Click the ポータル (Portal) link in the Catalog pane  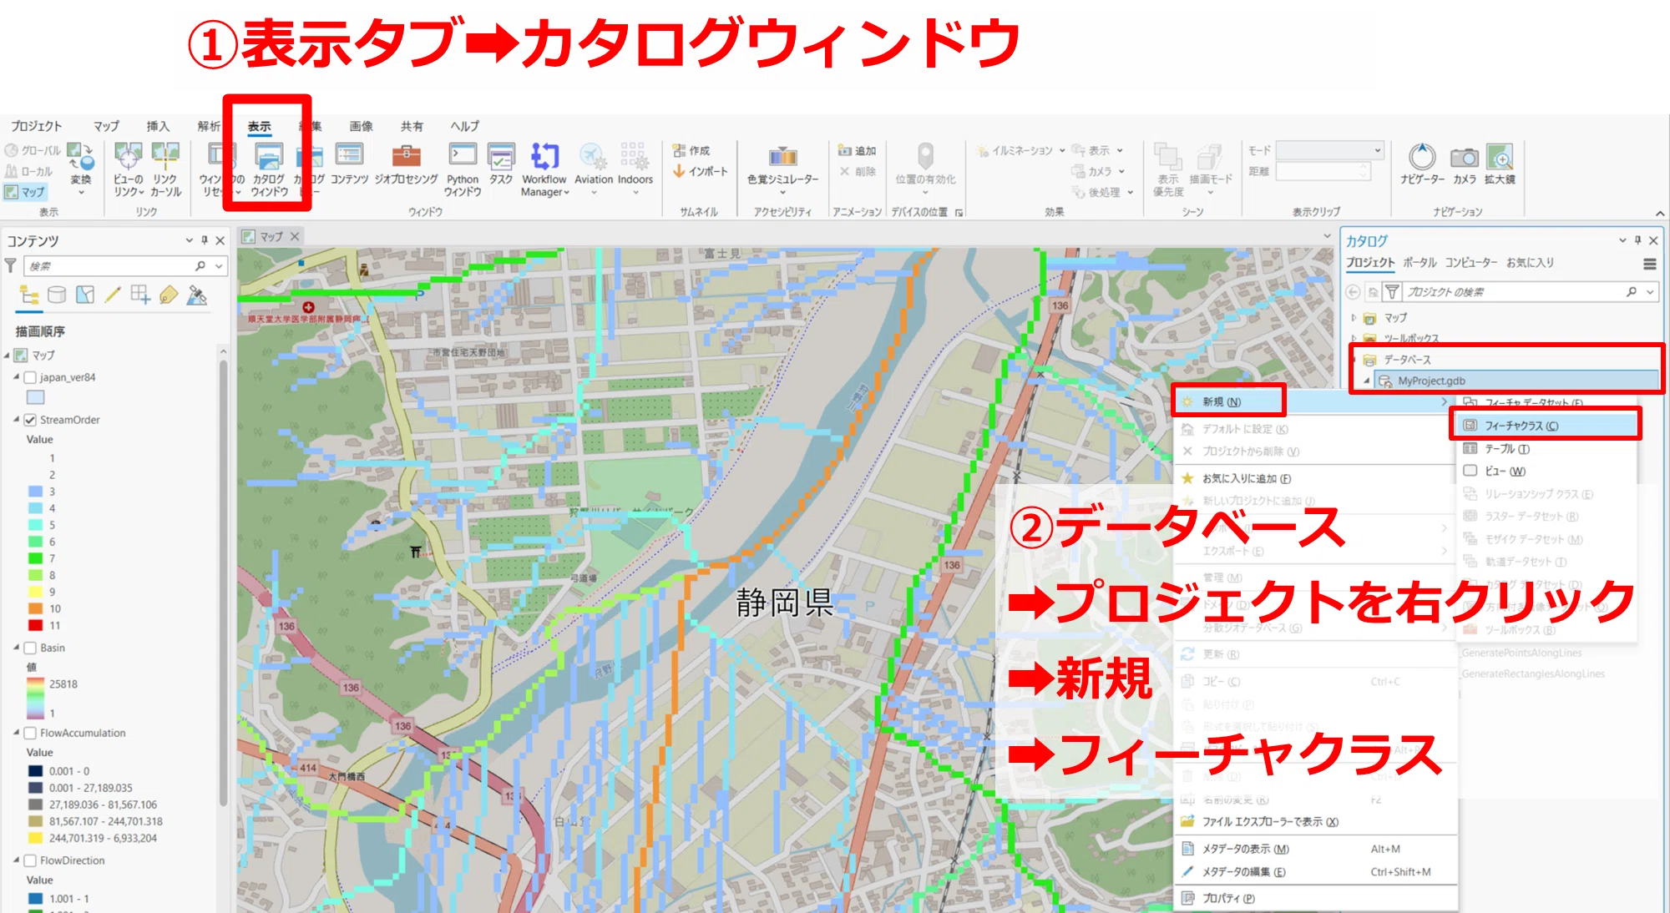(1419, 262)
